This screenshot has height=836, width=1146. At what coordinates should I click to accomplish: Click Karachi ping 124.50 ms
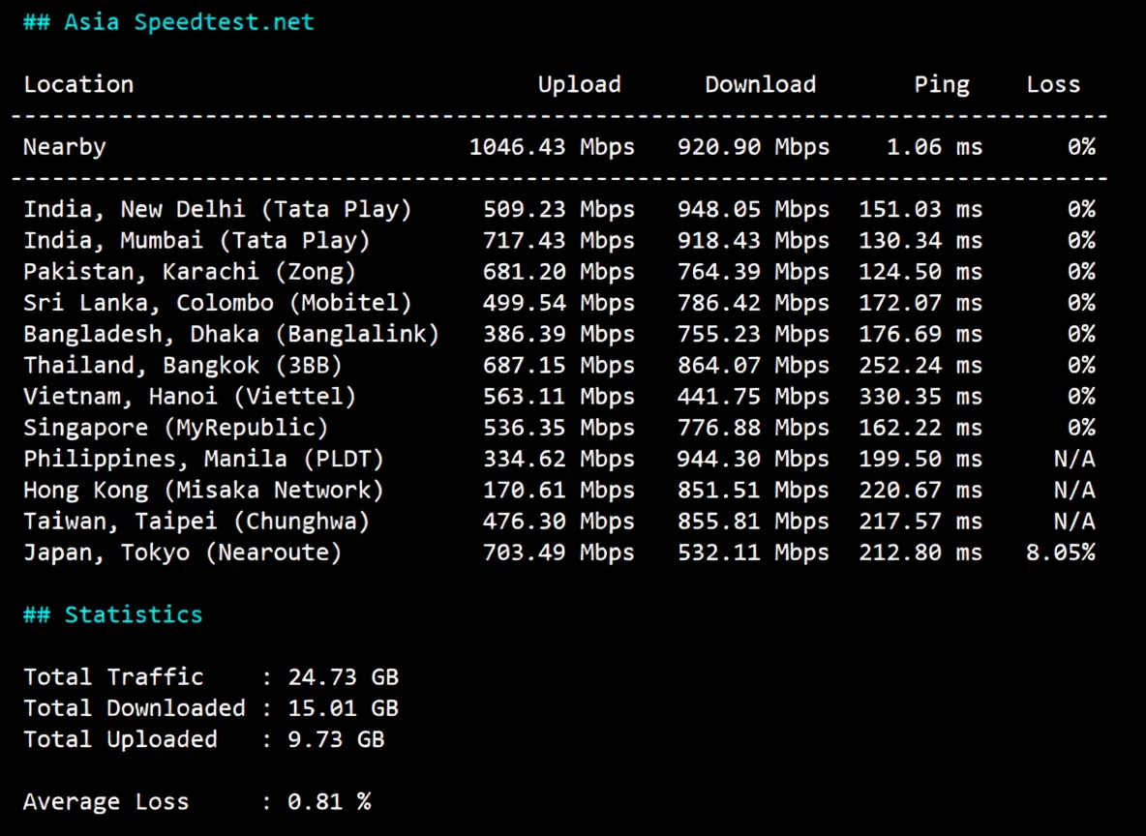tap(920, 272)
